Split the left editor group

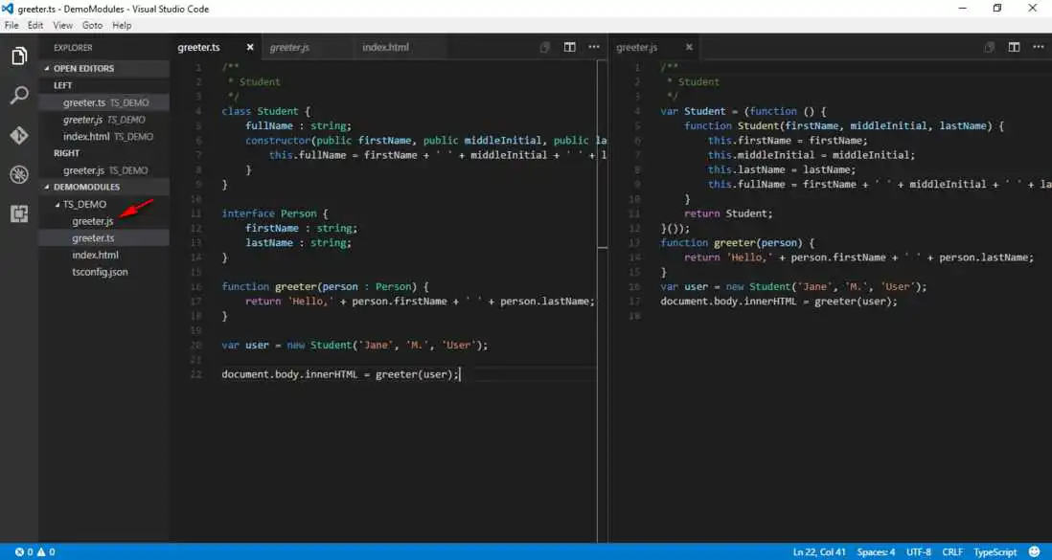pyautogui.click(x=569, y=47)
